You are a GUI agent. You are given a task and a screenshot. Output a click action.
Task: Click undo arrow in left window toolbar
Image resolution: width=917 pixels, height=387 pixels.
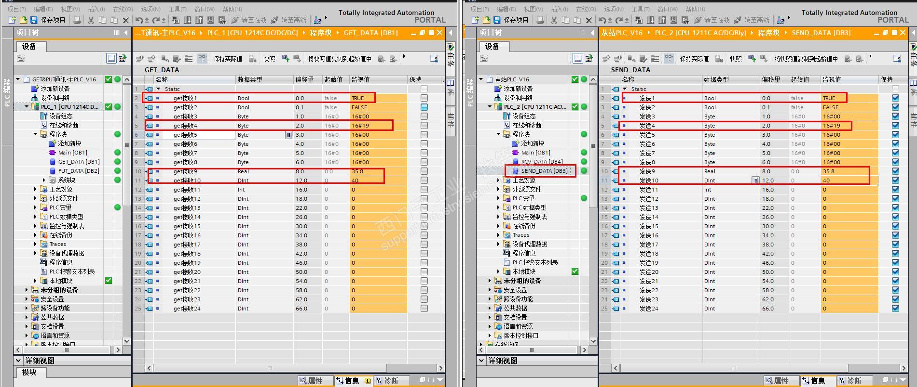click(139, 20)
